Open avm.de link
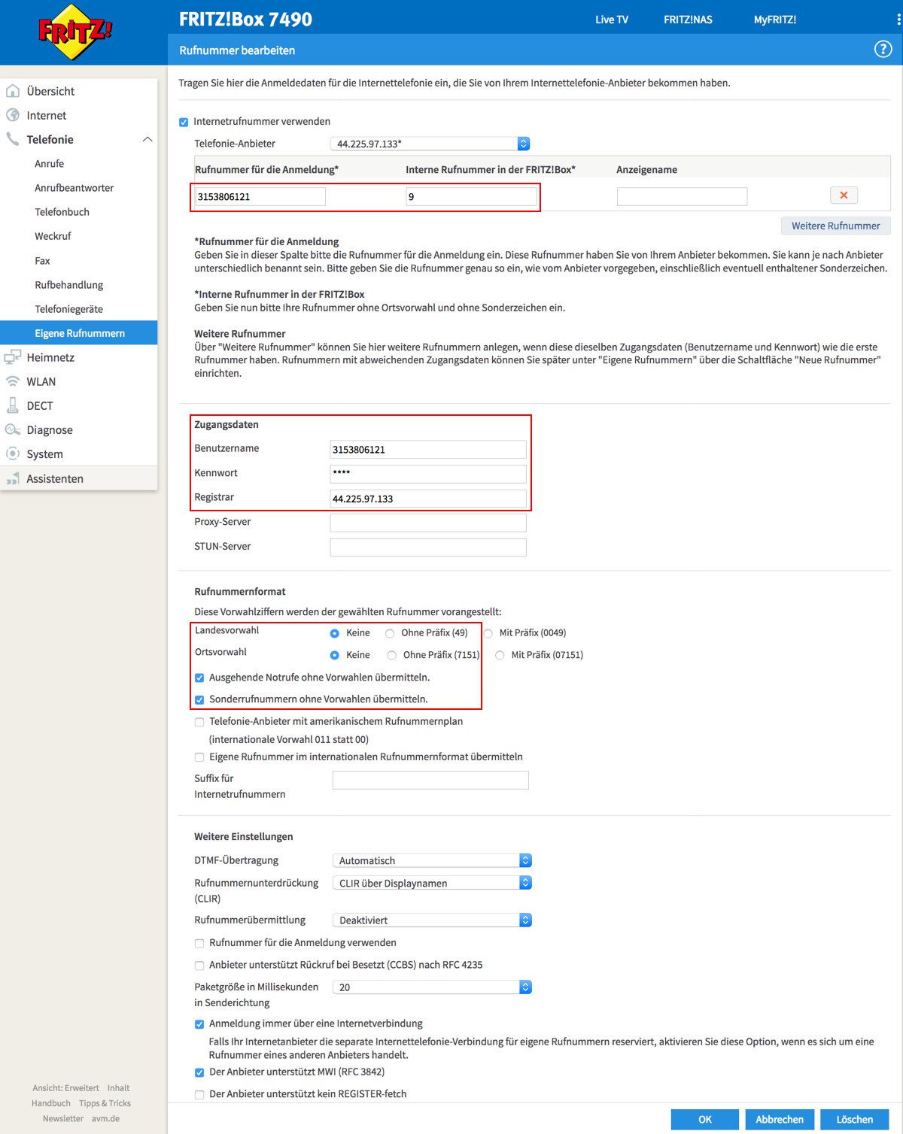The width and height of the screenshot is (903, 1134). point(105,1118)
